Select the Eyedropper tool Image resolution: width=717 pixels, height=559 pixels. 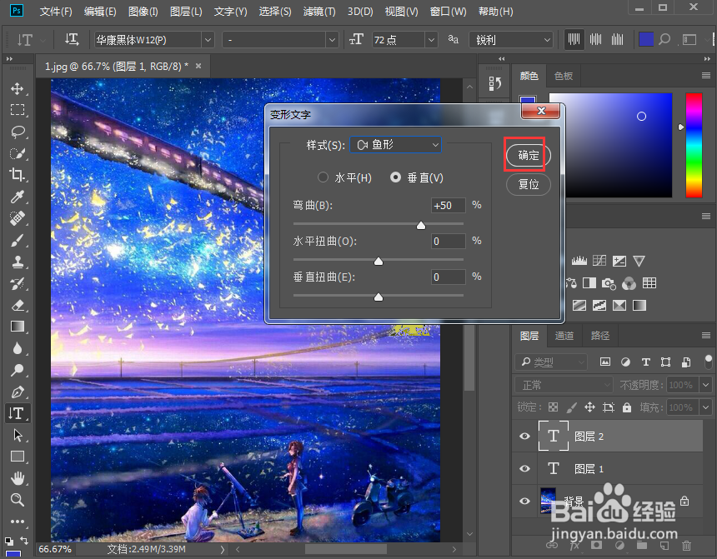tap(18, 197)
